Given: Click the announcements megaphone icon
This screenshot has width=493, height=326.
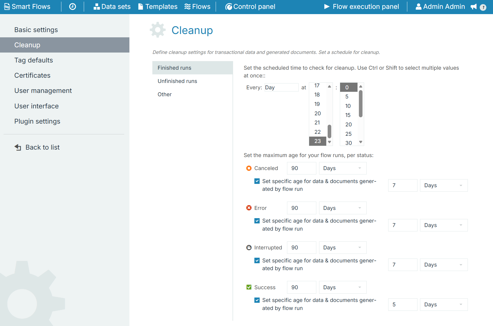Looking at the screenshot, I should click(x=474, y=7).
